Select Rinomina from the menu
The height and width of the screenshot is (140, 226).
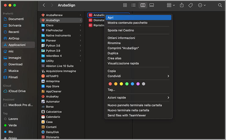[138, 43]
